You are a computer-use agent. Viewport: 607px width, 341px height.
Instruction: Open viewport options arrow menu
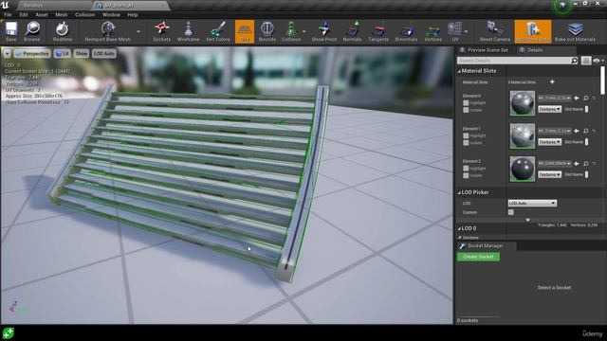[x=7, y=54]
